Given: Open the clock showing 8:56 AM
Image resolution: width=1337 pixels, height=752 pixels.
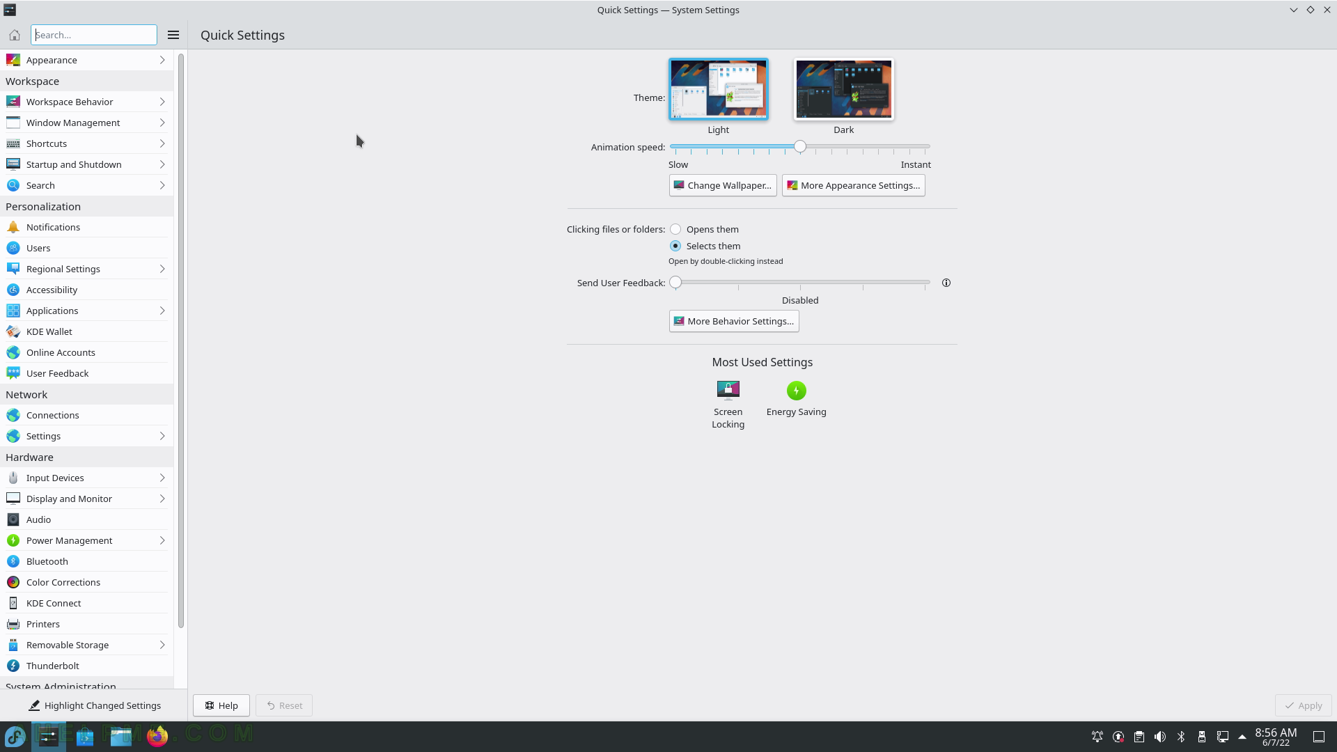Looking at the screenshot, I should pos(1276,737).
